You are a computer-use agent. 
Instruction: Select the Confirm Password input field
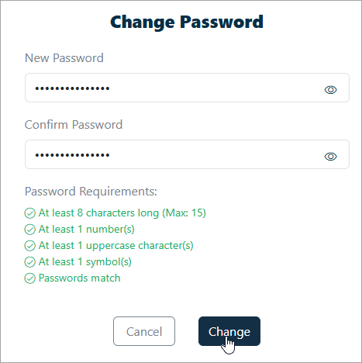(187, 154)
